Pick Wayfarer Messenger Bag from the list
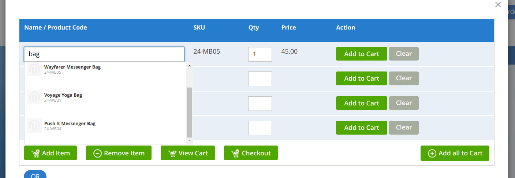The height and width of the screenshot is (178, 515). 72,67
